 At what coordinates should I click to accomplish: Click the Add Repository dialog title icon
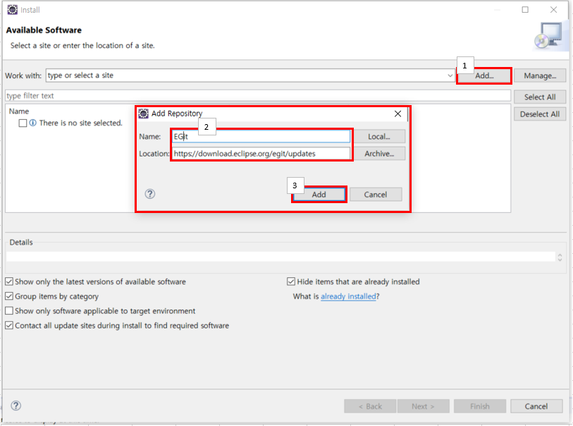pos(144,114)
